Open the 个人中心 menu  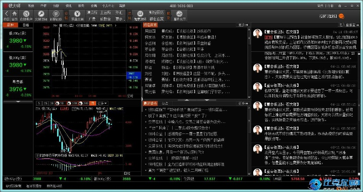point(107,6)
